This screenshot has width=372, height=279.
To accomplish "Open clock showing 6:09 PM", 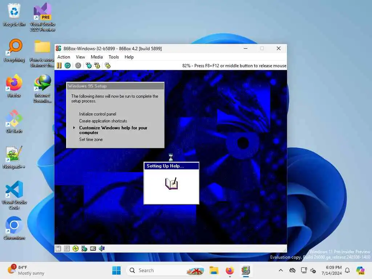I will pos(331,270).
